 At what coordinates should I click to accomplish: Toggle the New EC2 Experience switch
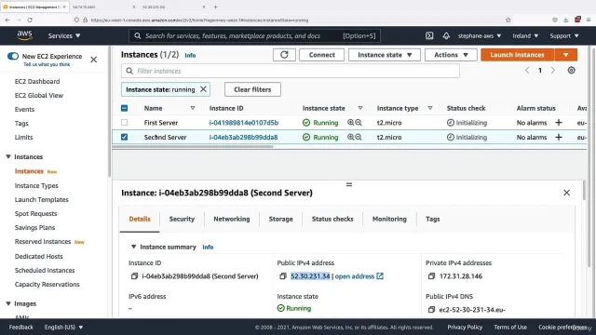[13, 56]
